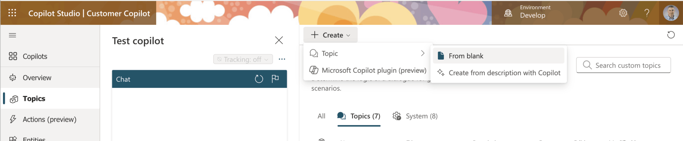Viewport: 683px width, 141px height.
Task: Collapse the left navigation hamburger menu
Action: [x=12, y=35]
